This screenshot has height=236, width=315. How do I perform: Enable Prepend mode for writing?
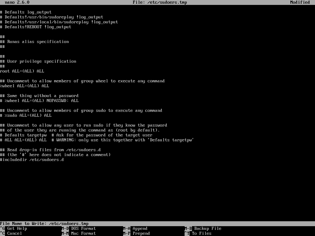pos(141,233)
